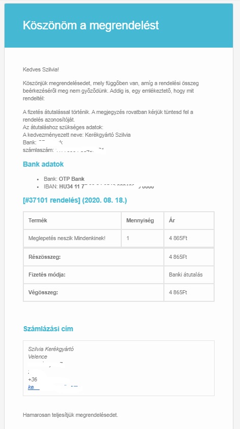Click the Kedves Szilvia! greeting text
This screenshot has height=429, width=240.
click(41, 69)
